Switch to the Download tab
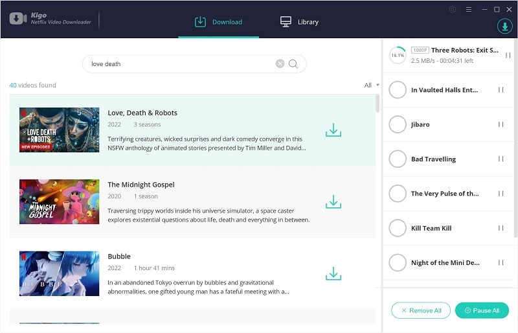Screen dimensions: 518x333 (218, 22)
